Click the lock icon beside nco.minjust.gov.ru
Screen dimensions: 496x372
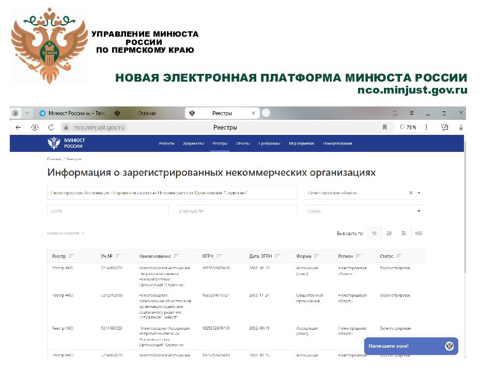click(x=66, y=128)
